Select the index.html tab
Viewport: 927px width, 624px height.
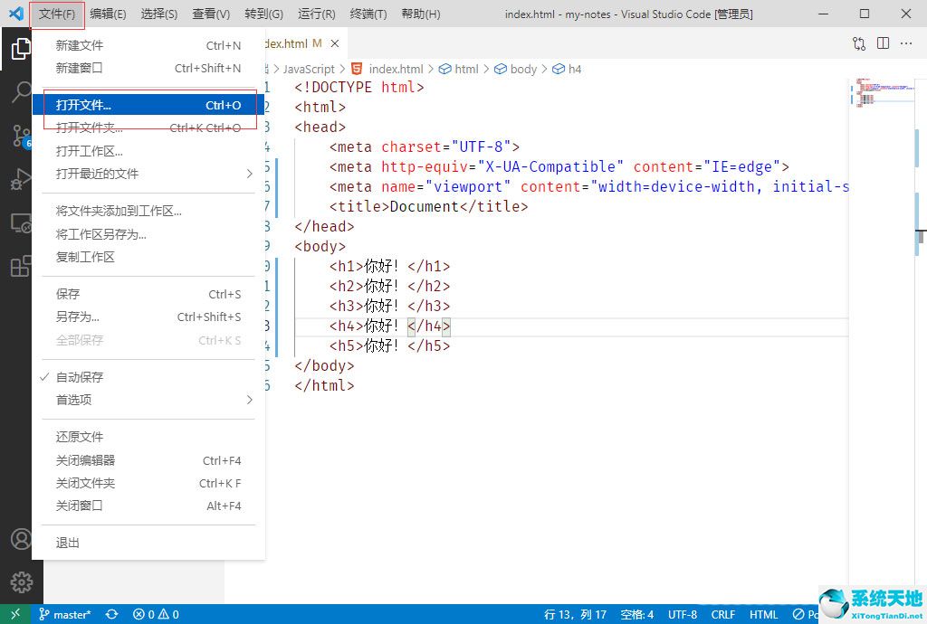pyautogui.click(x=290, y=43)
